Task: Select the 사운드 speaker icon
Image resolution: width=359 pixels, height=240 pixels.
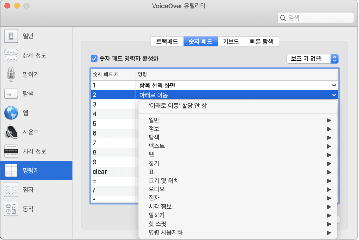Action: pos(11,132)
